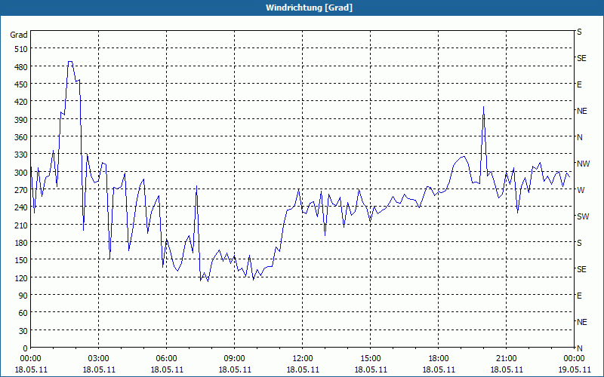The width and height of the screenshot is (604, 377).
Task: Click the 180 y-axis value
Action: coord(21,243)
